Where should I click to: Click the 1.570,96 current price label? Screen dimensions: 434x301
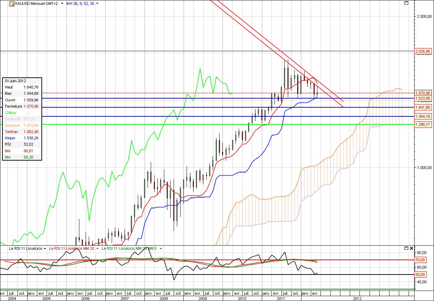pos(423,93)
